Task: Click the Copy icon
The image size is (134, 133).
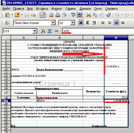Action: pos(95,15)
